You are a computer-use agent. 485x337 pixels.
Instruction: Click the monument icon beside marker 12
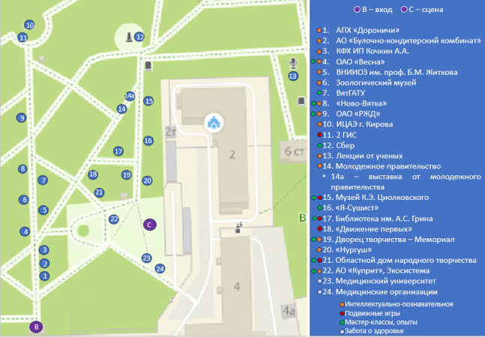[129, 37]
